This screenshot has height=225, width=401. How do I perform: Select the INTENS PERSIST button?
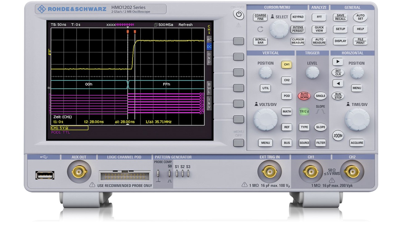click(298, 29)
